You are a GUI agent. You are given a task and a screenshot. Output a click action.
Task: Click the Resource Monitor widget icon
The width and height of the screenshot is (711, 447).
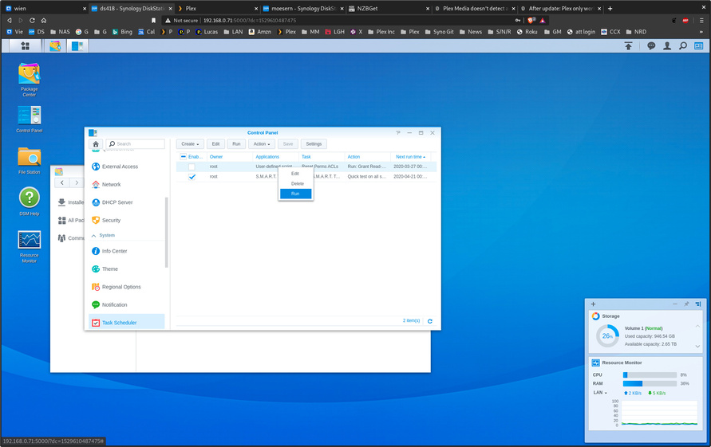click(595, 363)
